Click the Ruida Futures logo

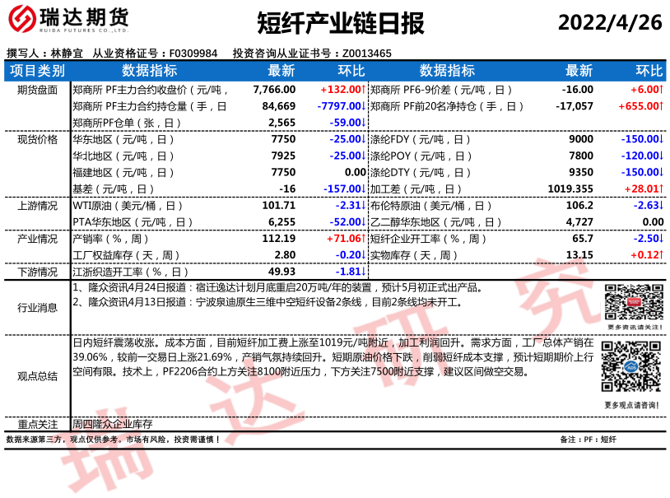pos(68,23)
